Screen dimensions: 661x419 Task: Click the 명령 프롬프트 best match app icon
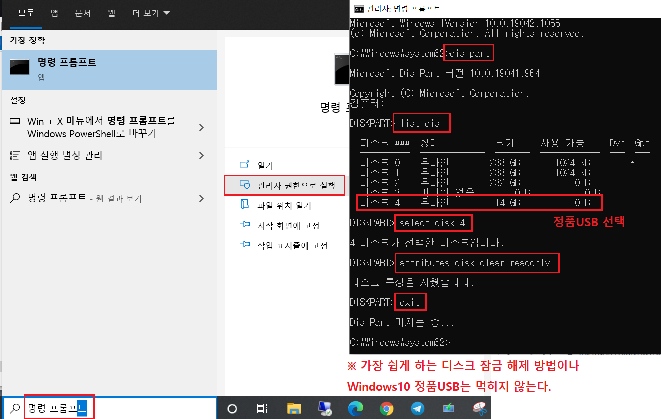[20, 67]
